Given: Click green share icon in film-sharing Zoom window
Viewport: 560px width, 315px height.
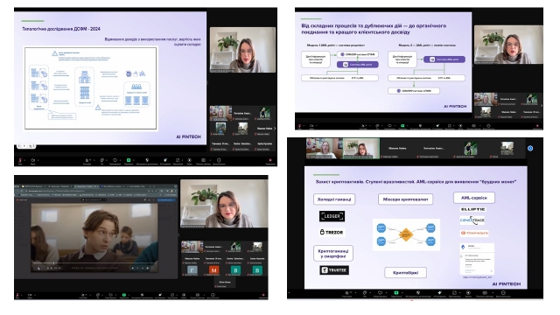Looking at the screenshot, I should (124, 295).
